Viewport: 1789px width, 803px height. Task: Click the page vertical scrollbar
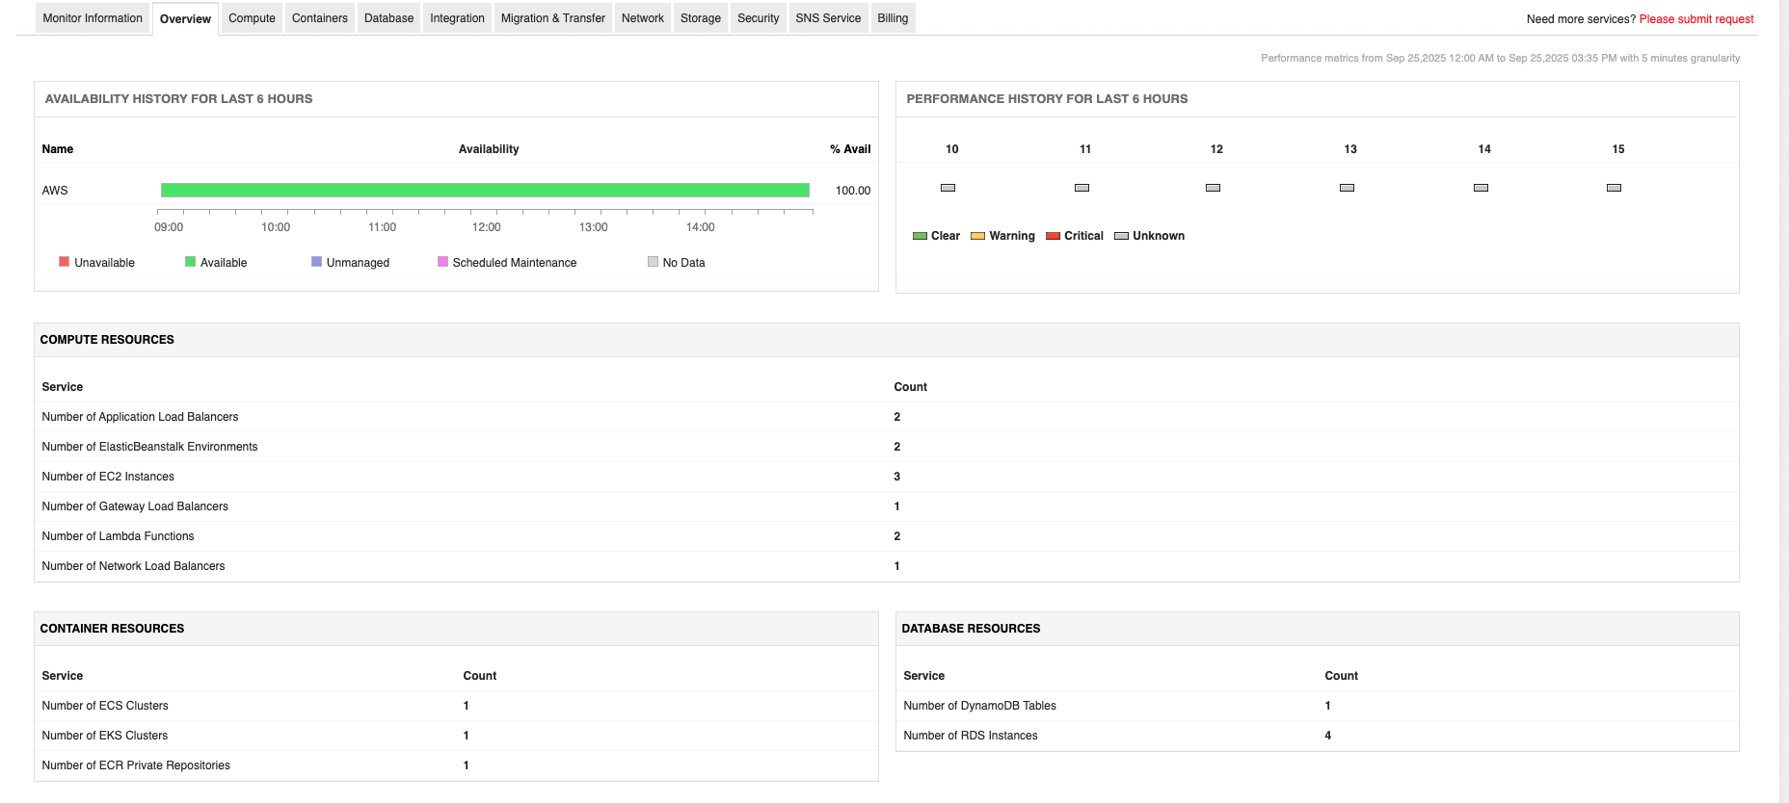pyautogui.click(x=1784, y=401)
